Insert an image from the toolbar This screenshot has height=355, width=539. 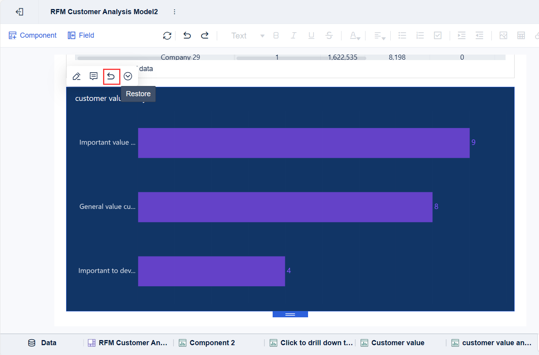(x=503, y=36)
